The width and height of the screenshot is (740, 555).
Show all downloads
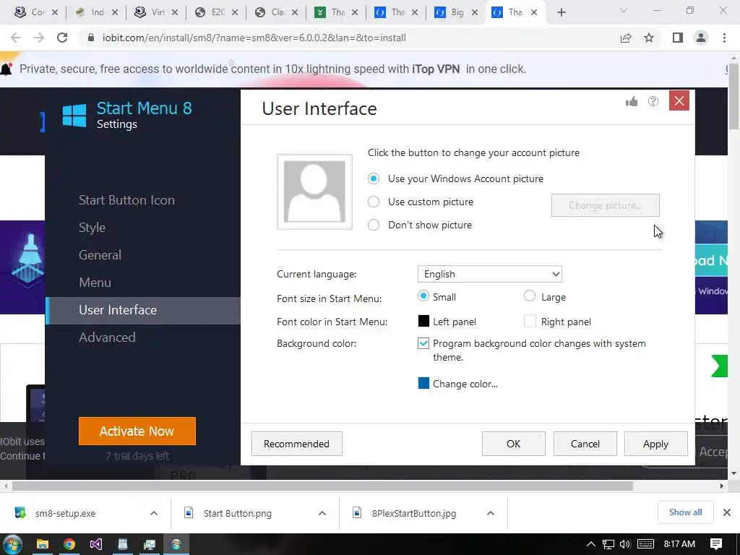[685, 512]
